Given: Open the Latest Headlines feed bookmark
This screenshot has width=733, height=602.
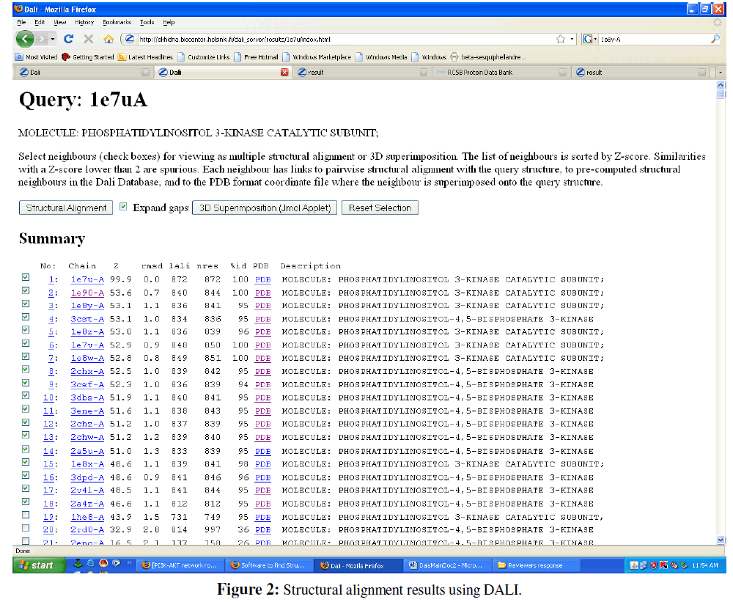Looking at the screenshot, I should 145,56.
